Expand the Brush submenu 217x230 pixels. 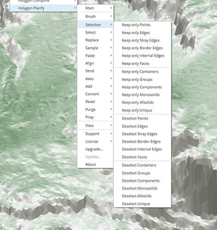(x=95, y=17)
